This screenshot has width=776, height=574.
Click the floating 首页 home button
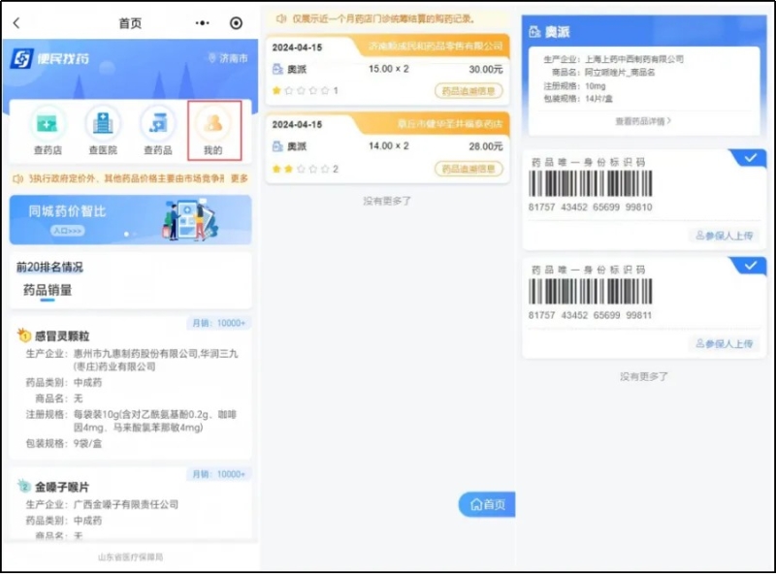pyautogui.click(x=488, y=504)
